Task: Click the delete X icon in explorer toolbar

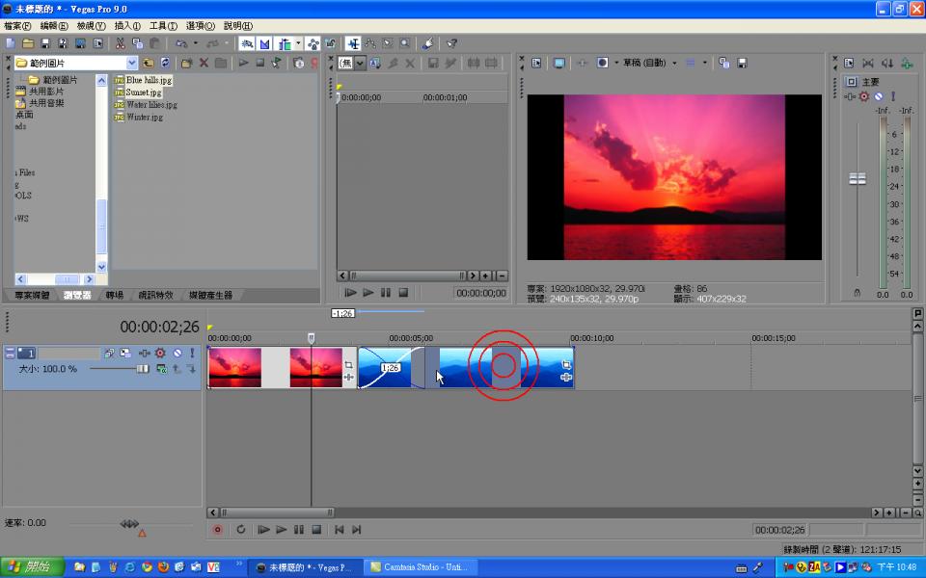Action: [x=204, y=63]
